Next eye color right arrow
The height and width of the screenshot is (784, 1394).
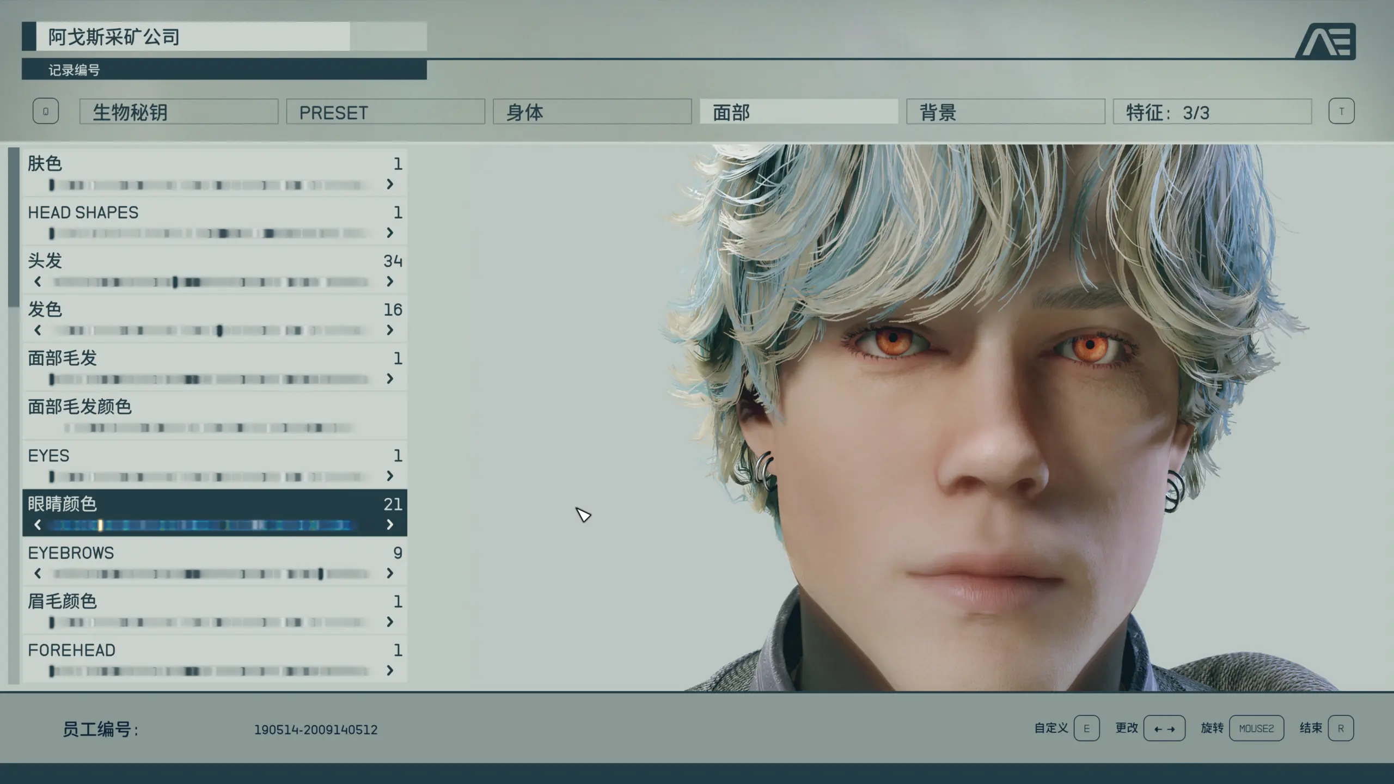pyautogui.click(x=390, y=525)
